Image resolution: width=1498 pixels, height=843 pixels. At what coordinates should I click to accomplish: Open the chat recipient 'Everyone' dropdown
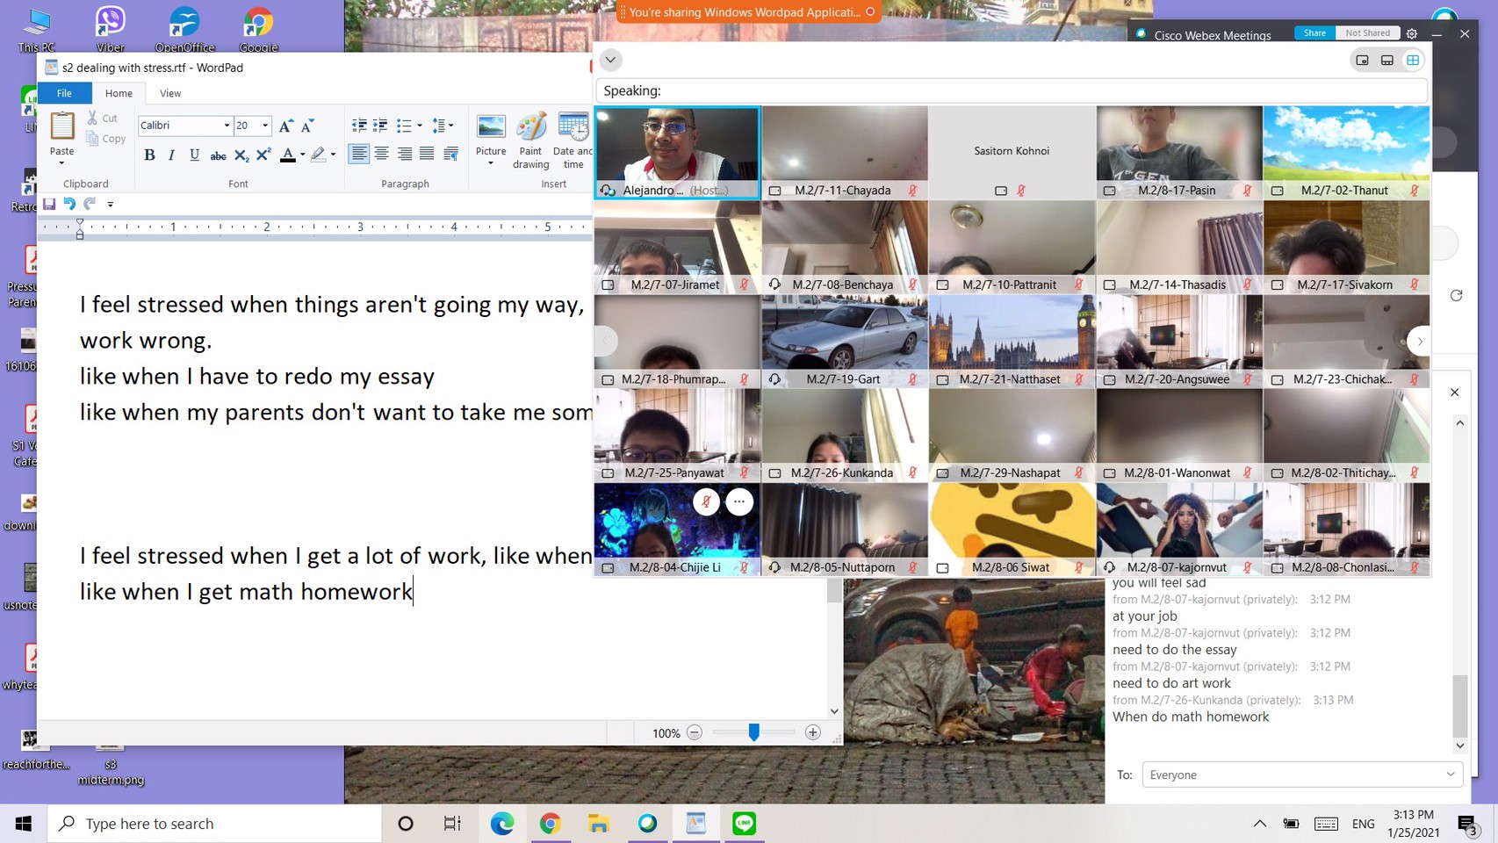pyautogui.click(x=1301, y=775)
